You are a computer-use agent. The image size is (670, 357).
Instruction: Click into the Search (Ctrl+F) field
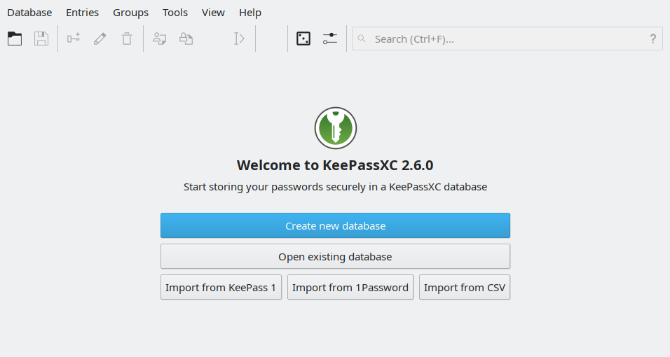click(507, 38)
